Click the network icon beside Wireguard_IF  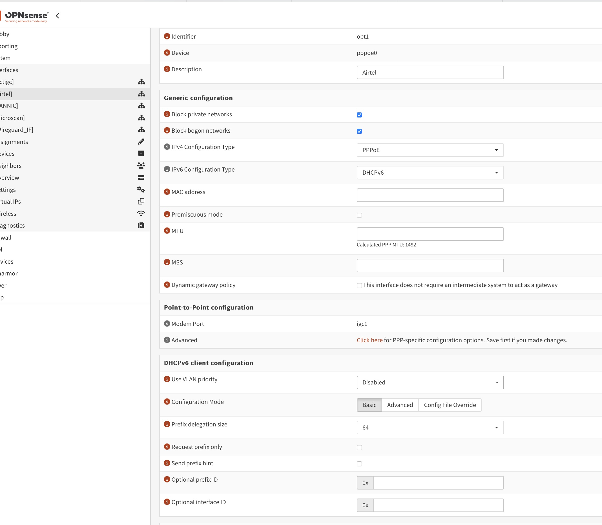point(141,130)
